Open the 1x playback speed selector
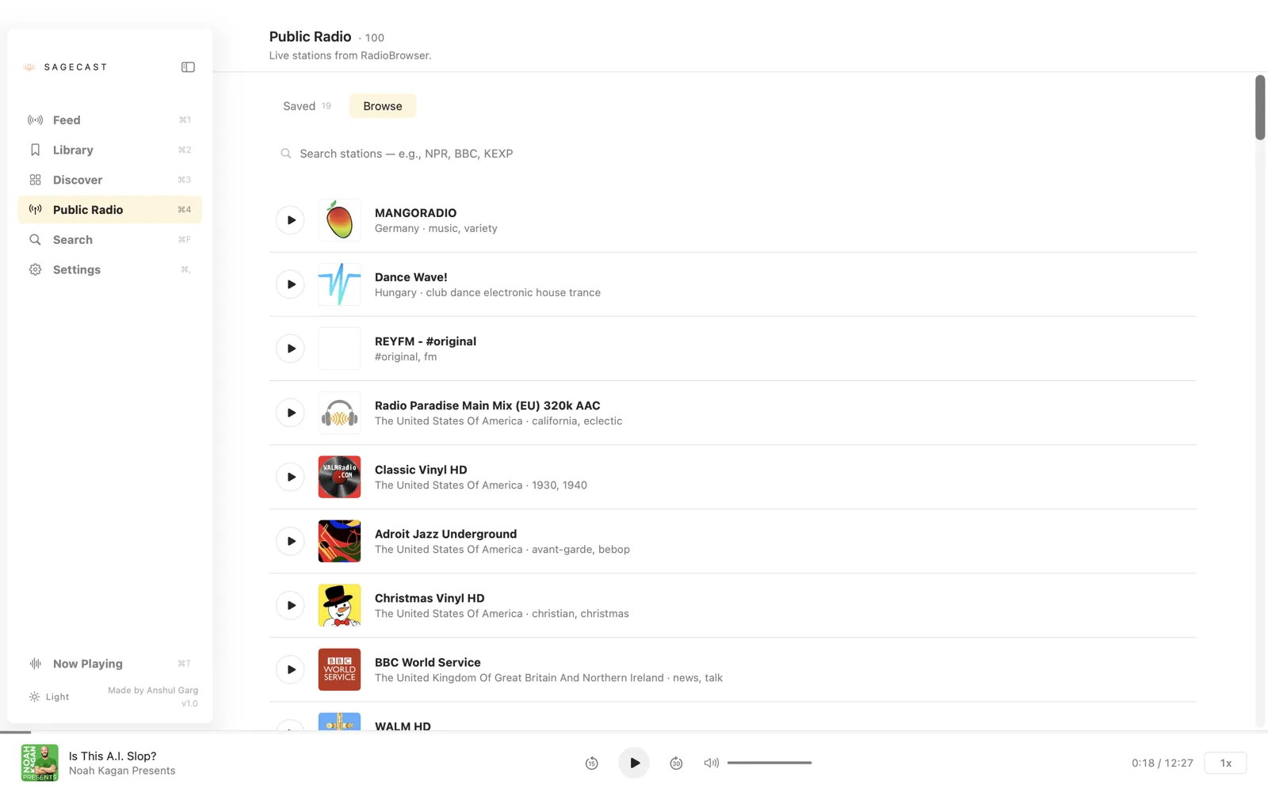1268x792 pixels. (x=1225, y=763)
